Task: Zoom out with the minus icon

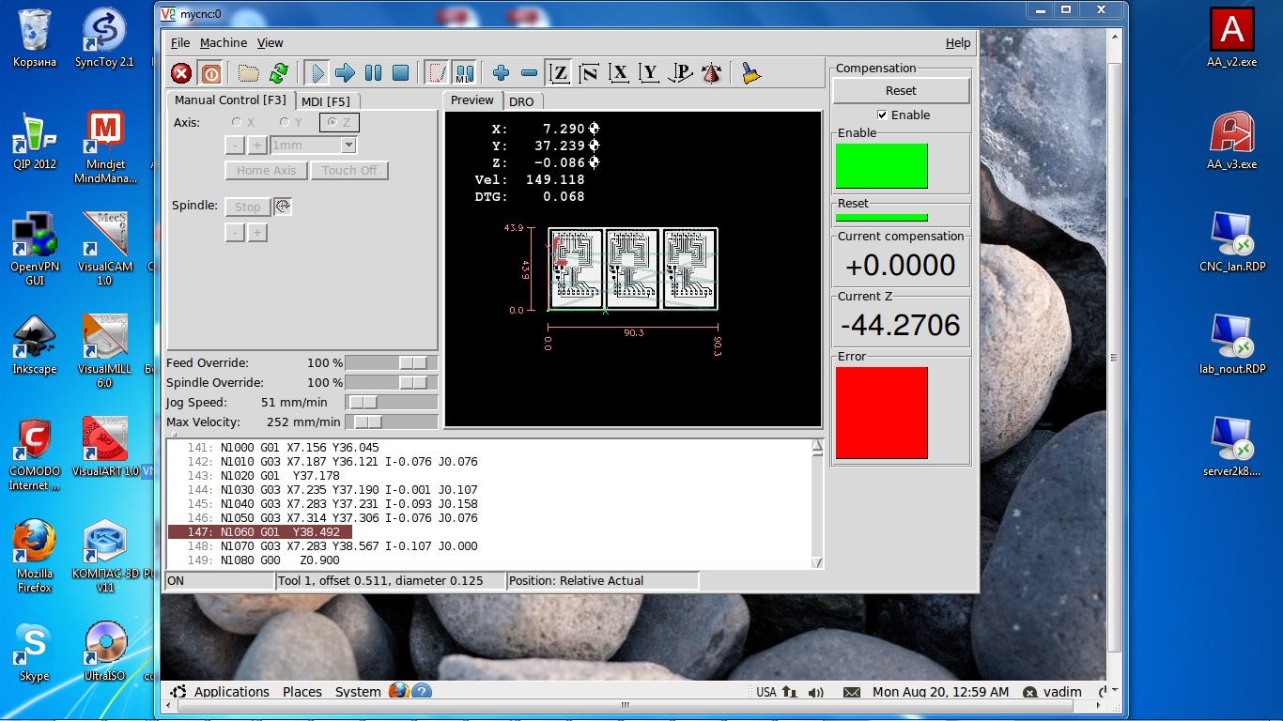Action: pos(529,73)
